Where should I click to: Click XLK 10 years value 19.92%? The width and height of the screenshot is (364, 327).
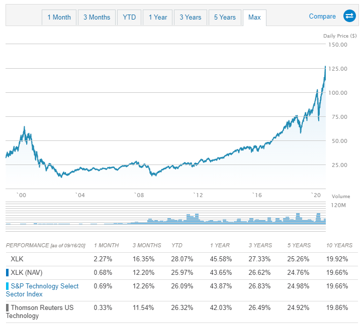[337, 259]
